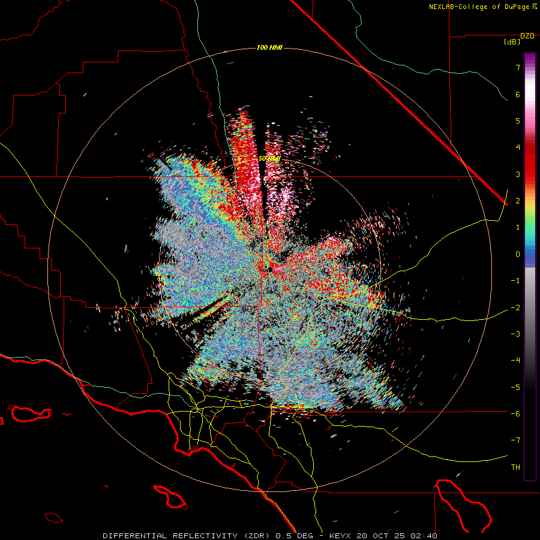Click the -4 value on color scale

click(x=515, y=361)
